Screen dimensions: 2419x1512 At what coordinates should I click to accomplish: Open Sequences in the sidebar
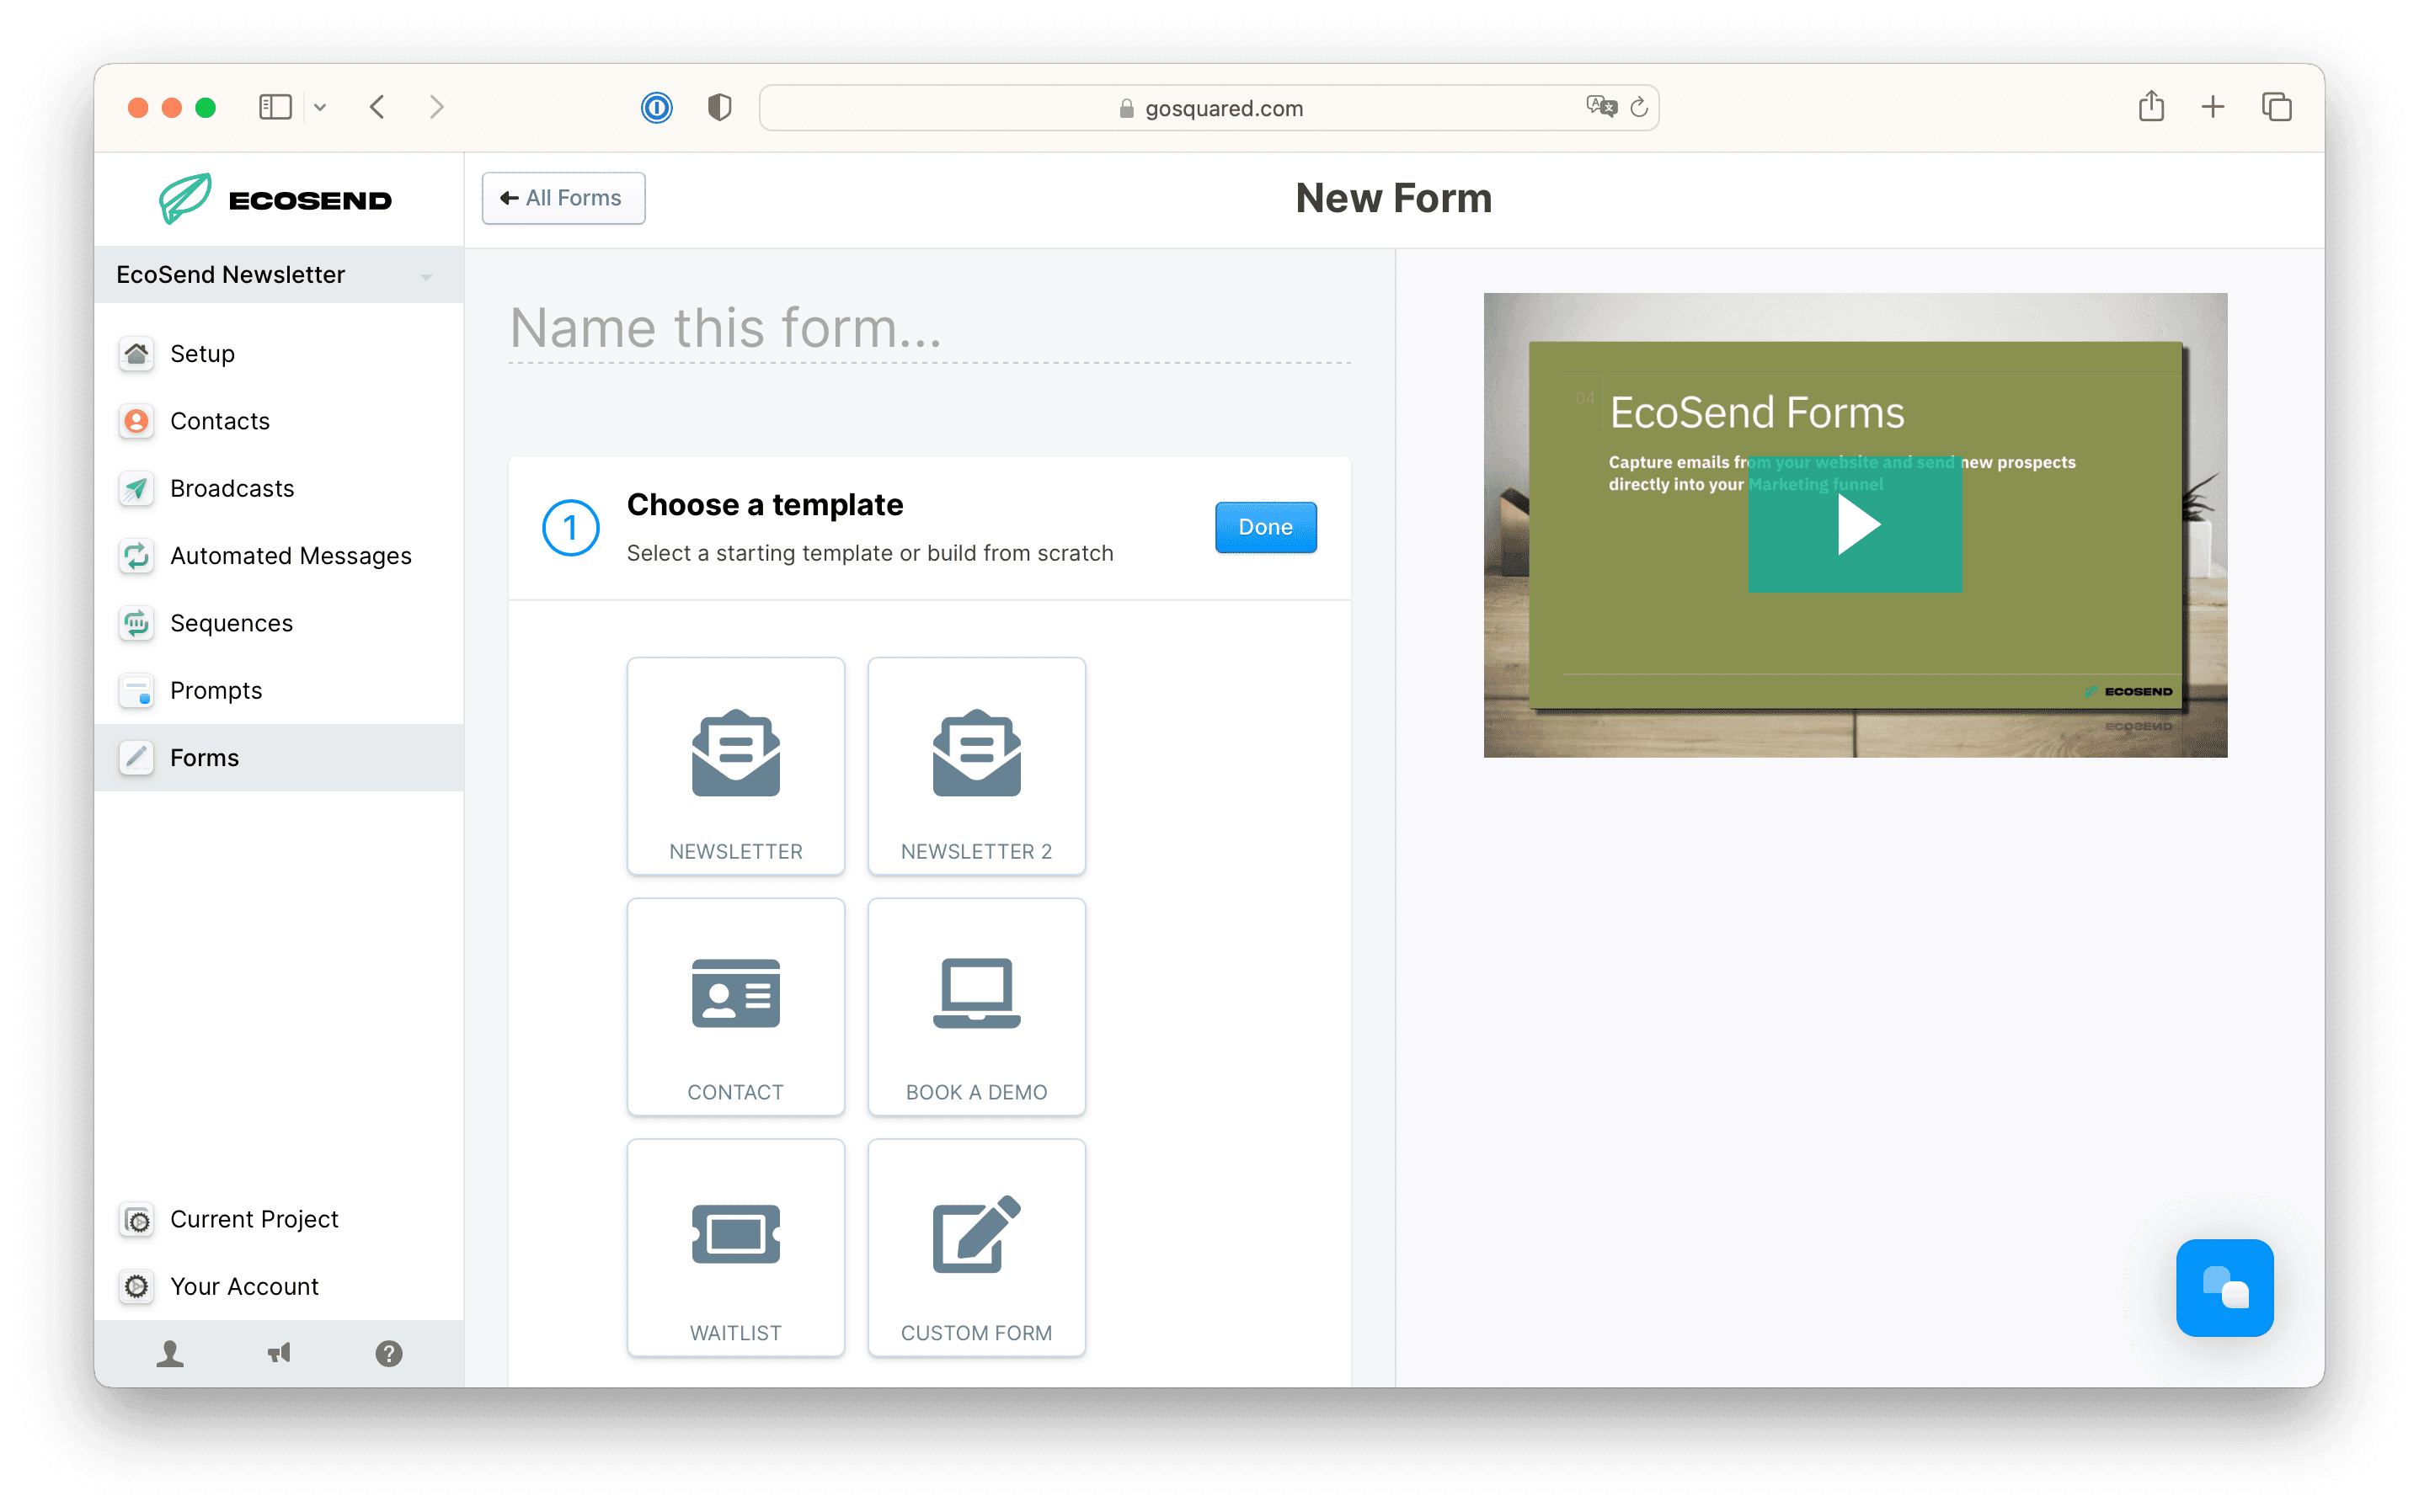click(231, 623)
